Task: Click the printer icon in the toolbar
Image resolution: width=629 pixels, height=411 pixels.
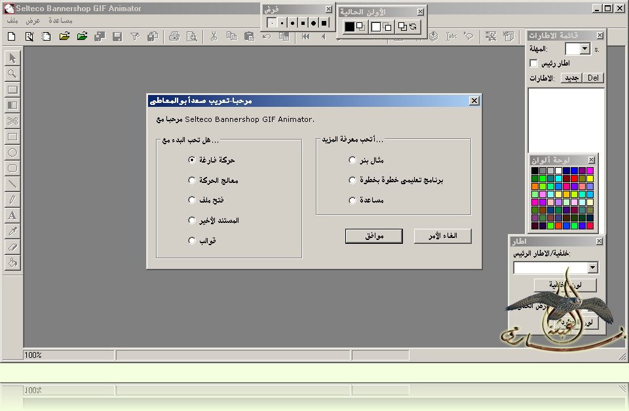Action: click(x=174, y=37)
